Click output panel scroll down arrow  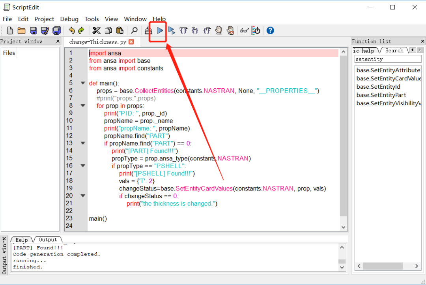[342, 267]
